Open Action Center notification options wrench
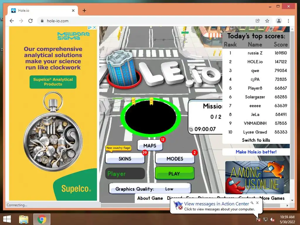 [252, 203]
